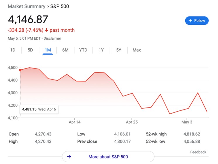218x164 pixels.
Task: Click the 4,400 y-axis label
Action: [13, 80]
